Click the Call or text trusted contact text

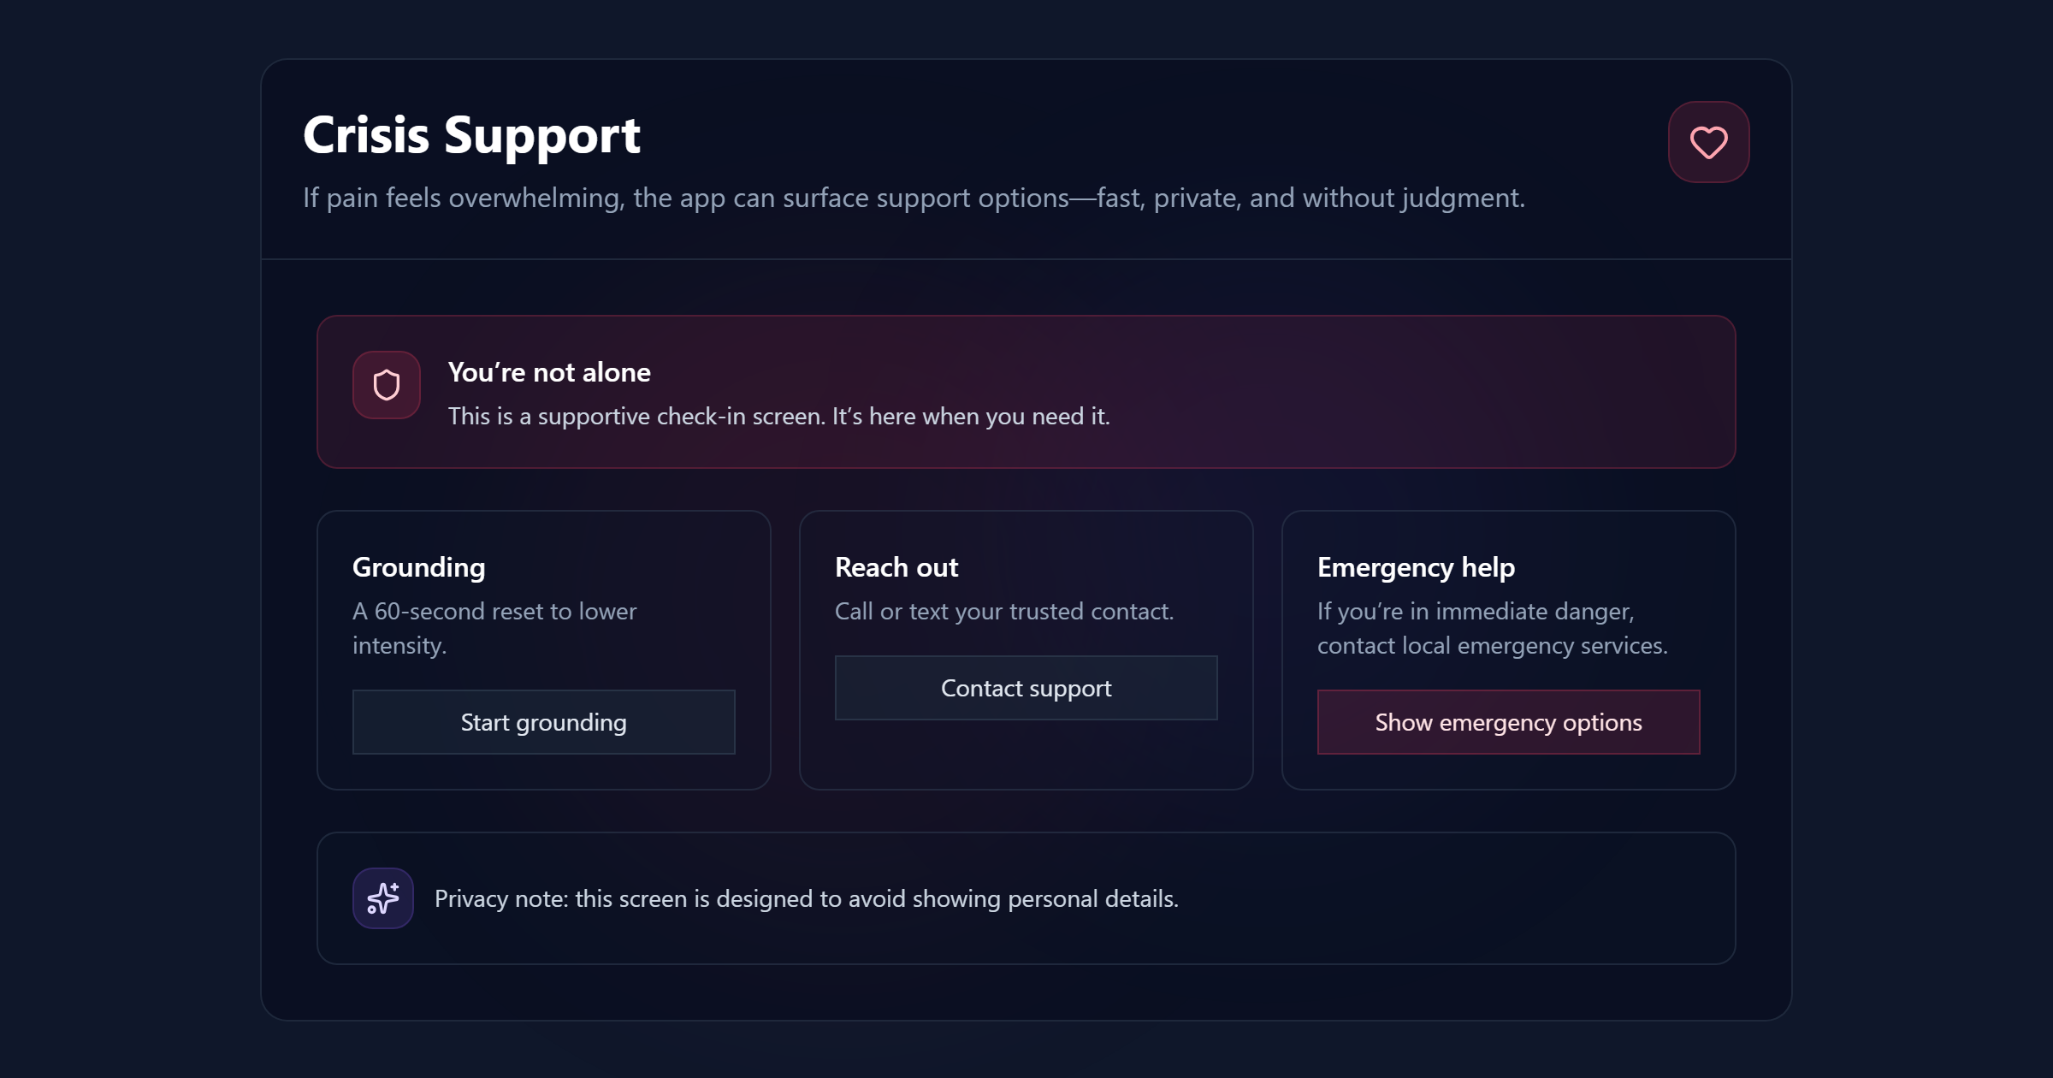[x=1003, y=612]
